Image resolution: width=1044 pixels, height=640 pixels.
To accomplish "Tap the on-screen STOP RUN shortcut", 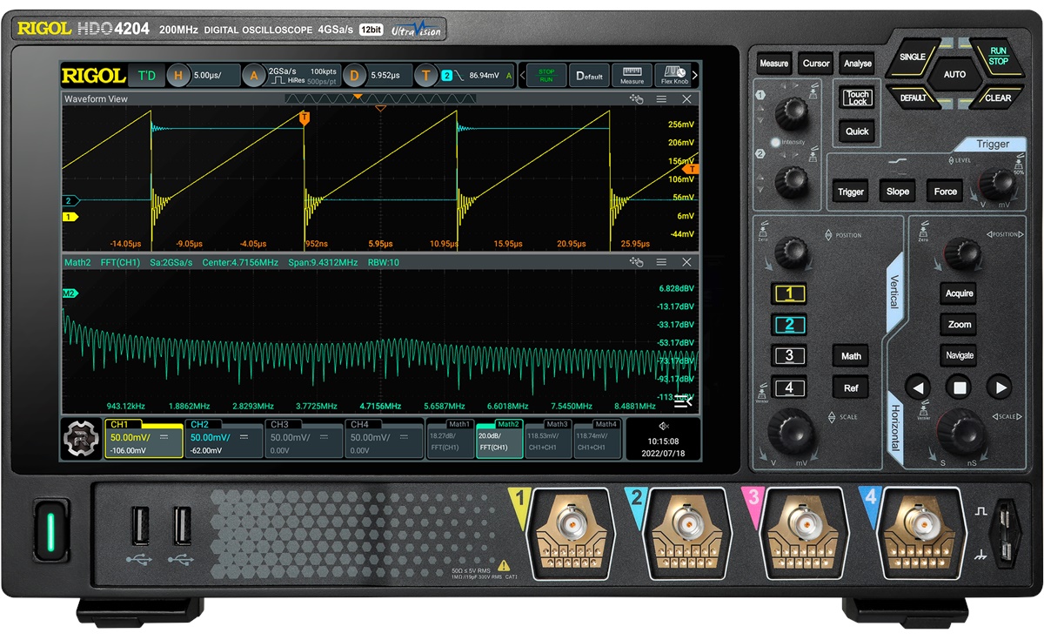I will click(546, 76).
